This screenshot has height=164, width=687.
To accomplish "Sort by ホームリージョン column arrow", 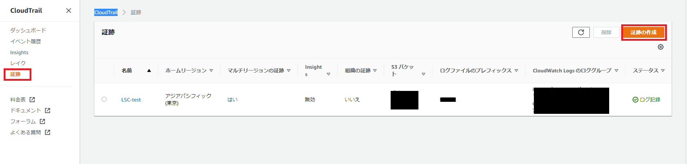I will [x=211, y=71].
